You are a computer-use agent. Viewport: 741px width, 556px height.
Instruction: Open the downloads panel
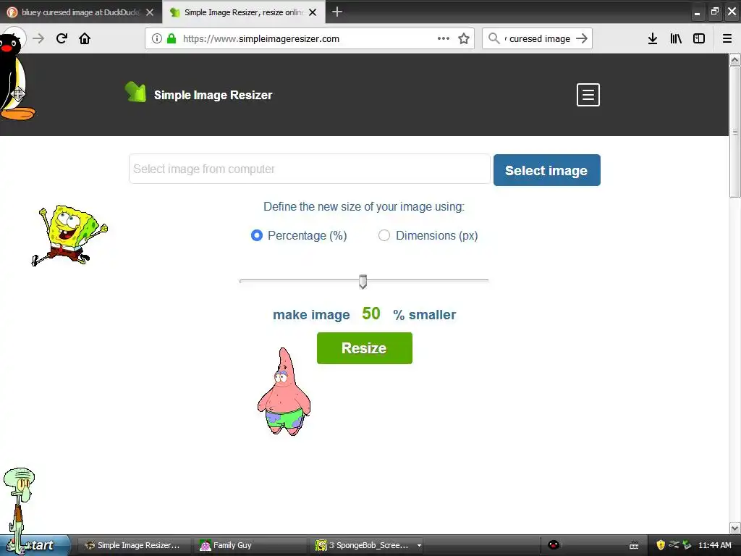pos(653,38)
